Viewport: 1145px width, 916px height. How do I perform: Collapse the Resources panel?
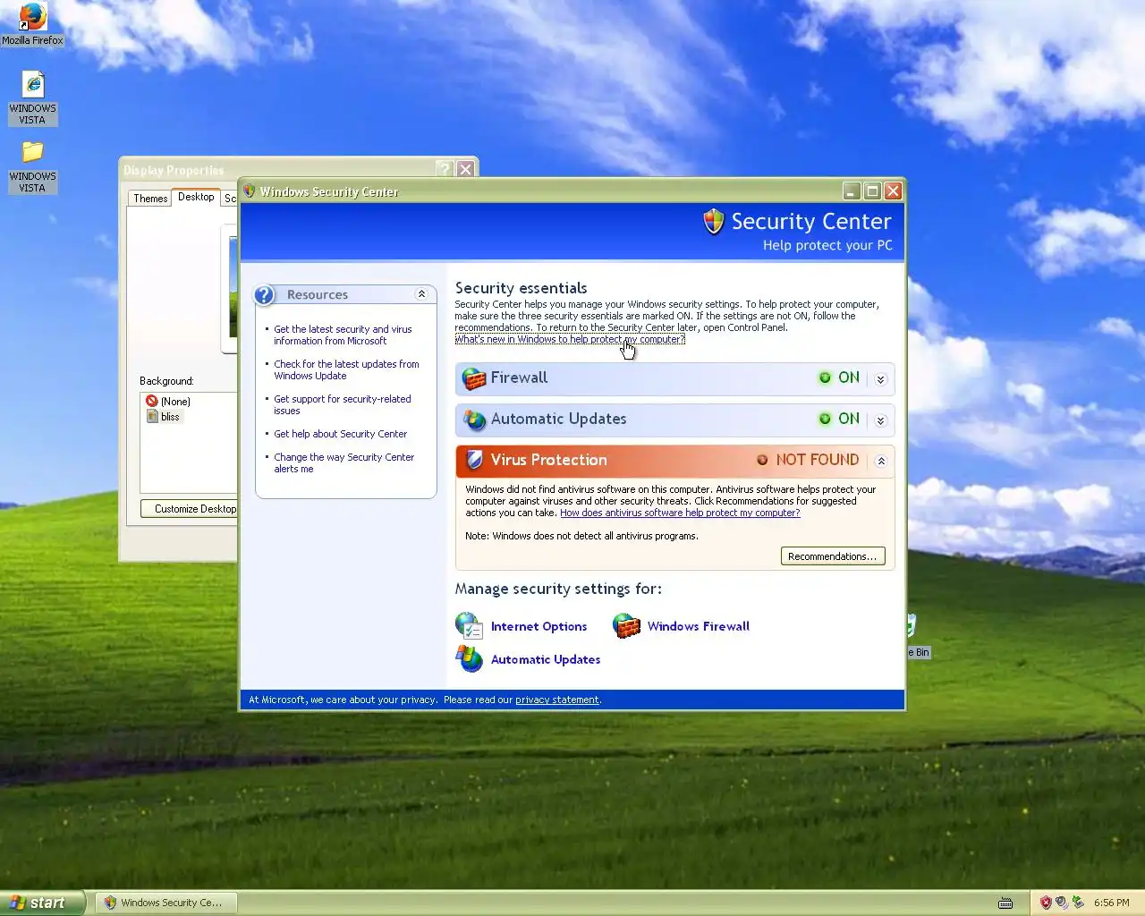pos(421,294)
